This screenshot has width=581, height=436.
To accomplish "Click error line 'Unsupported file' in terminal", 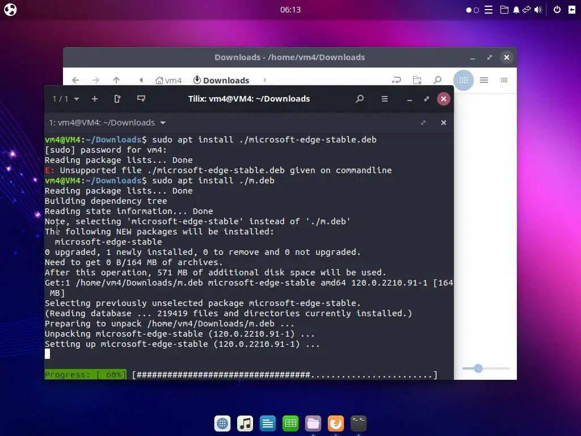I will pyautogui.click(x=218, y=170).
